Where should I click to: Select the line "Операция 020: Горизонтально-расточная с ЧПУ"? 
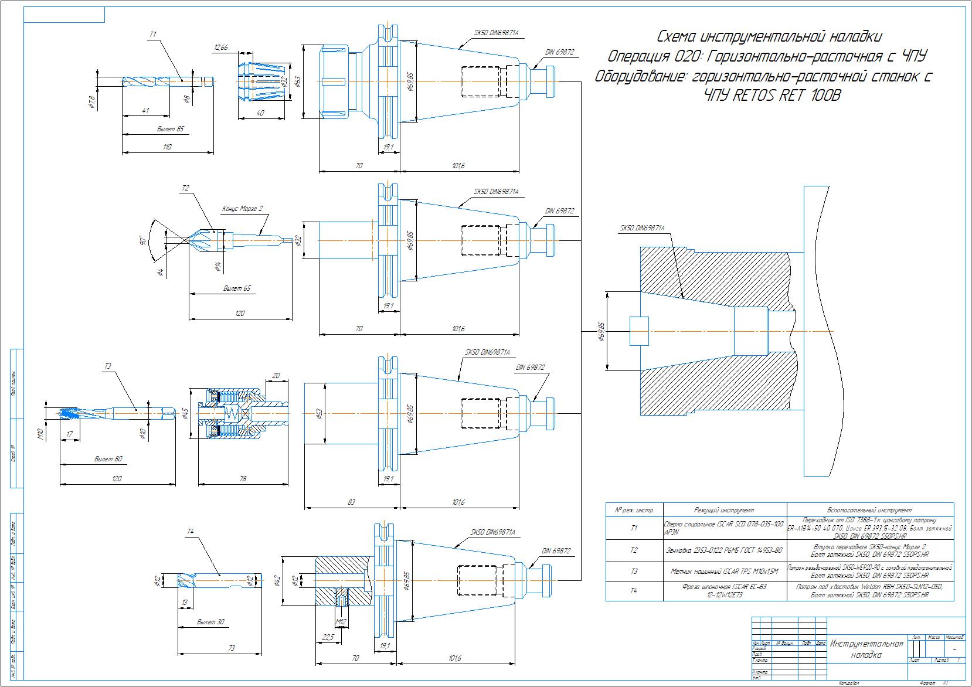[769, 57]
